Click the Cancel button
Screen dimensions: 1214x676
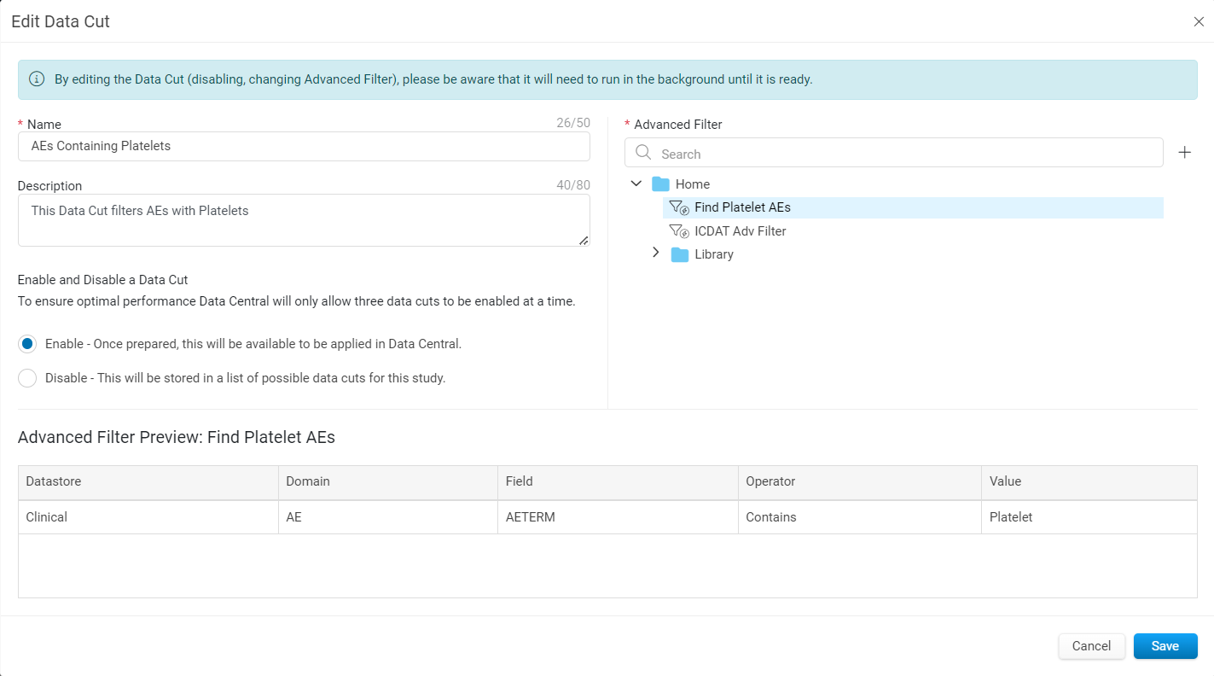click(x=1091, y=646)
